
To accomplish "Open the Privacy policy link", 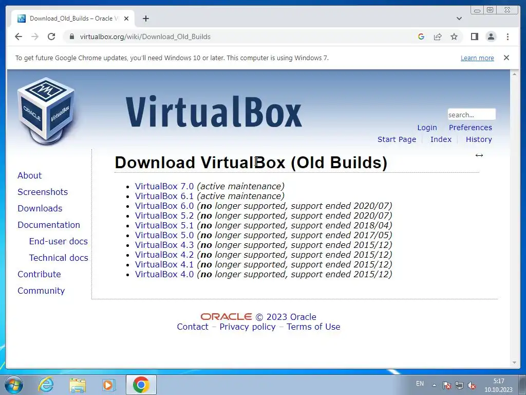I will point(248,327).
